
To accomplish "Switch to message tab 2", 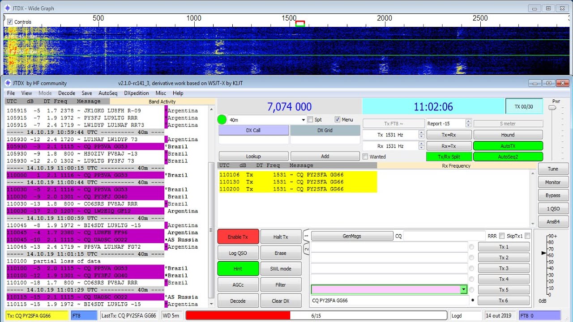I will click(307, 249).
